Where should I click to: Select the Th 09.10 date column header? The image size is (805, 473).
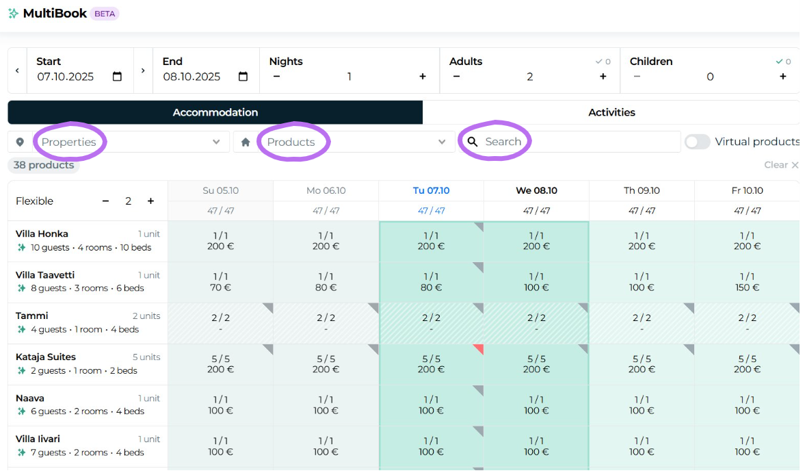coord(642,191)
